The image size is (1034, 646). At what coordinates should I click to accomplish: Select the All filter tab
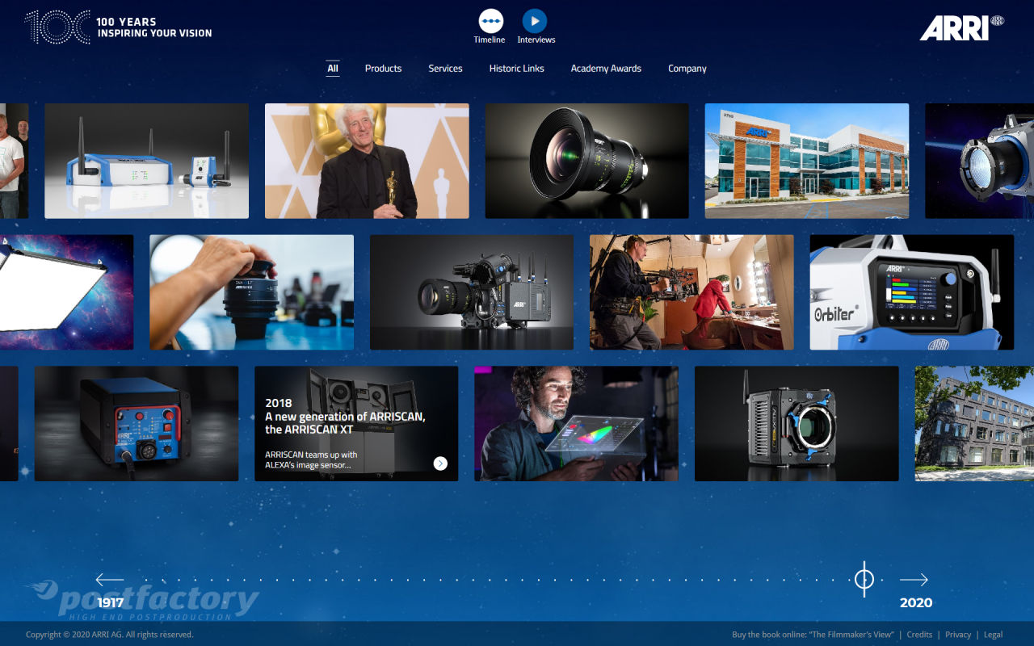[x=333, y=69]
